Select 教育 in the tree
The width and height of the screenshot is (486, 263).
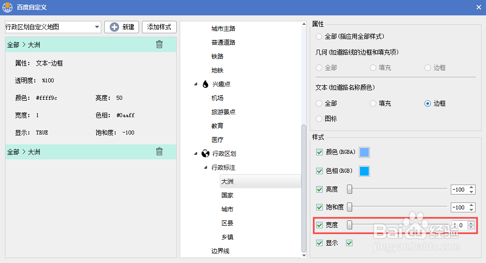(x=217, y=126)
